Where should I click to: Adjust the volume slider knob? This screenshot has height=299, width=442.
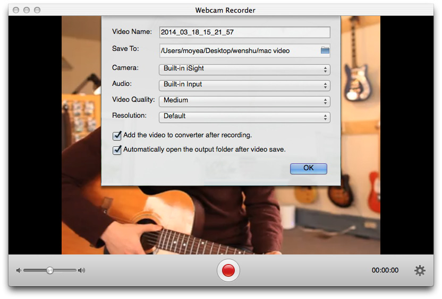[x=50, y=270]
